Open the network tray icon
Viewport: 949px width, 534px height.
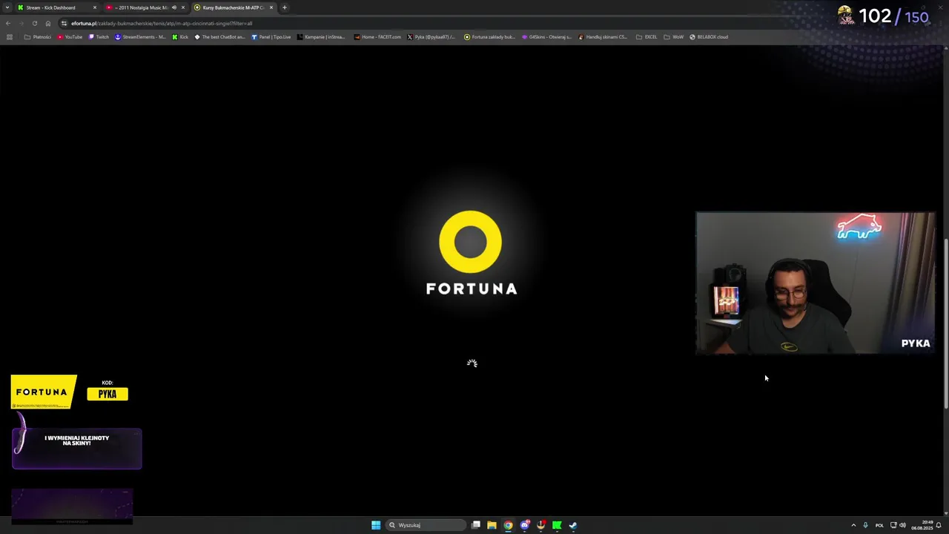coord(893,525)
